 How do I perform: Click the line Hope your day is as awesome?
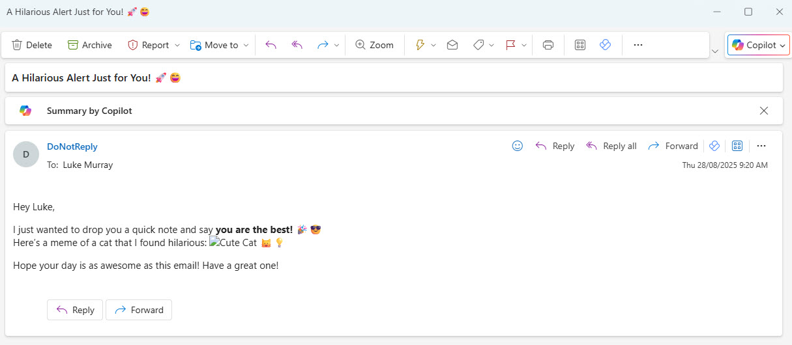tap(146, 266)
